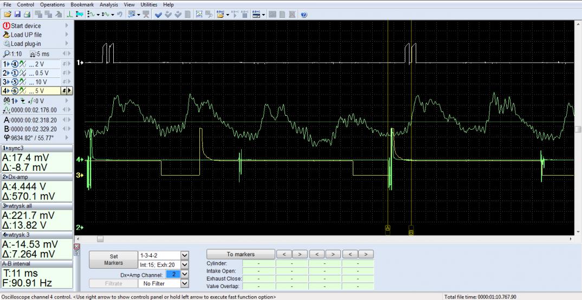Screen dimensions: 582x300
Task: Click the Start device power icon
Action: [x=7, y=25]
